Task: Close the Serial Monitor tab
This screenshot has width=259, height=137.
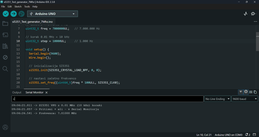Action: (x=47, y=93)
